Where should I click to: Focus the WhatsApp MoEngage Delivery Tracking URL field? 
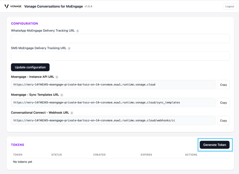click(x=120, y=39)
